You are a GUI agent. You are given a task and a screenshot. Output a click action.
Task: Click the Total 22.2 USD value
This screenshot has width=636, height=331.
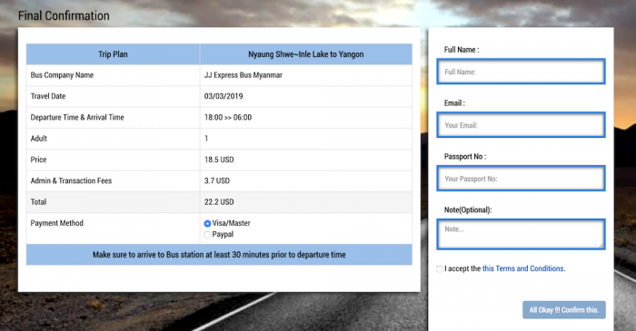point(219,202)
